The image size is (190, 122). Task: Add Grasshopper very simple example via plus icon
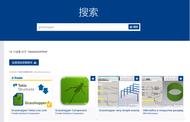click(137, 78)
